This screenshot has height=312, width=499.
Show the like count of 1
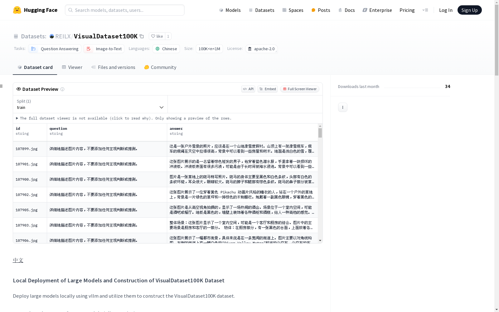(x=168, y=36)
